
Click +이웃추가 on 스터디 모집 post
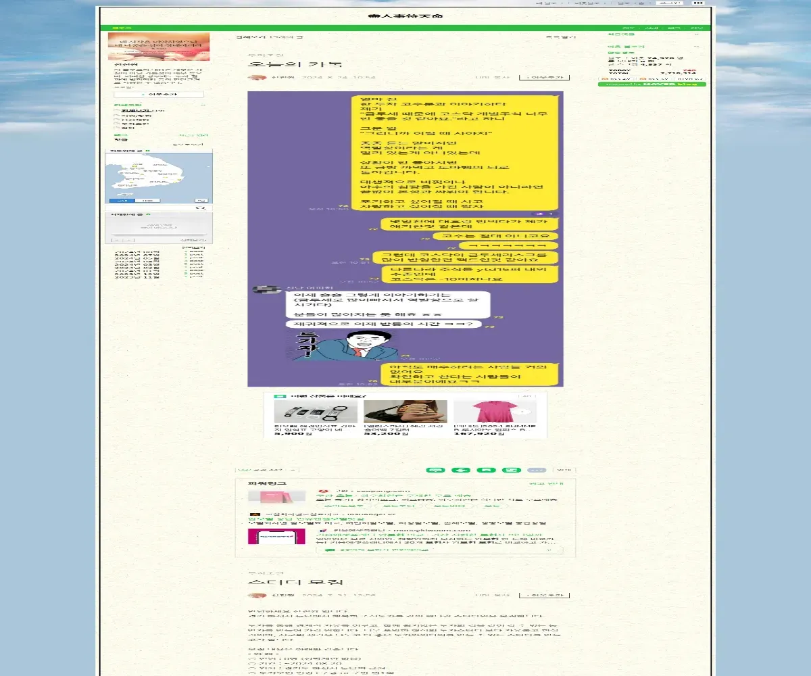(544, 596)
